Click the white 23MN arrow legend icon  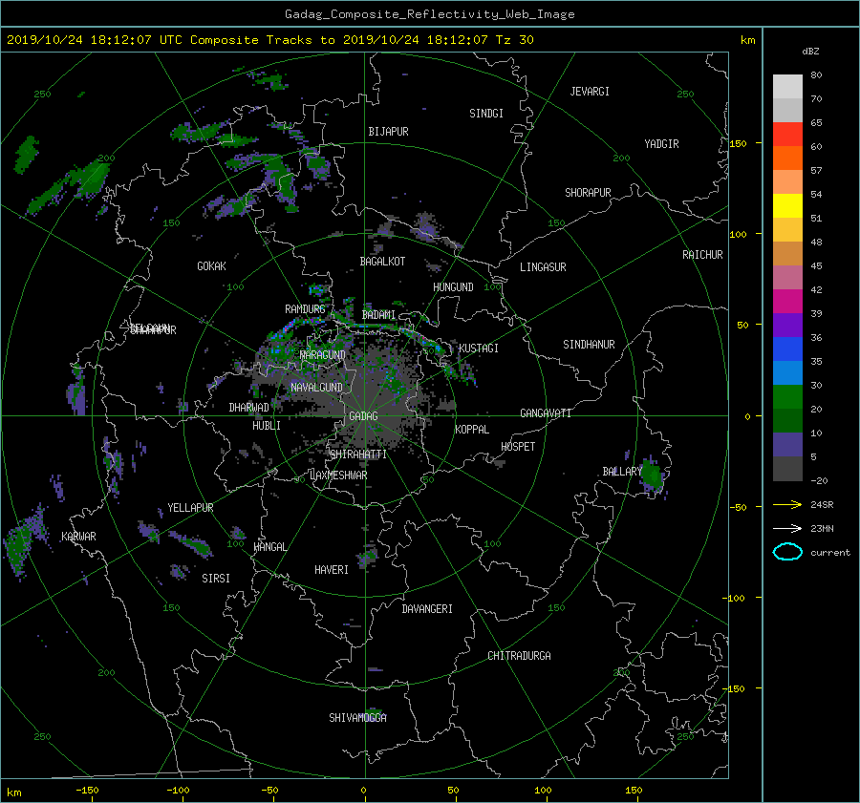(x=787, y=528)
